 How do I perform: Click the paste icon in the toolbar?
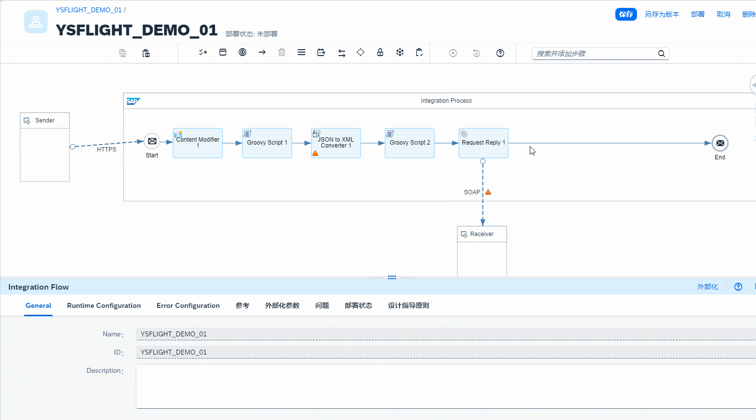point(146,53)
